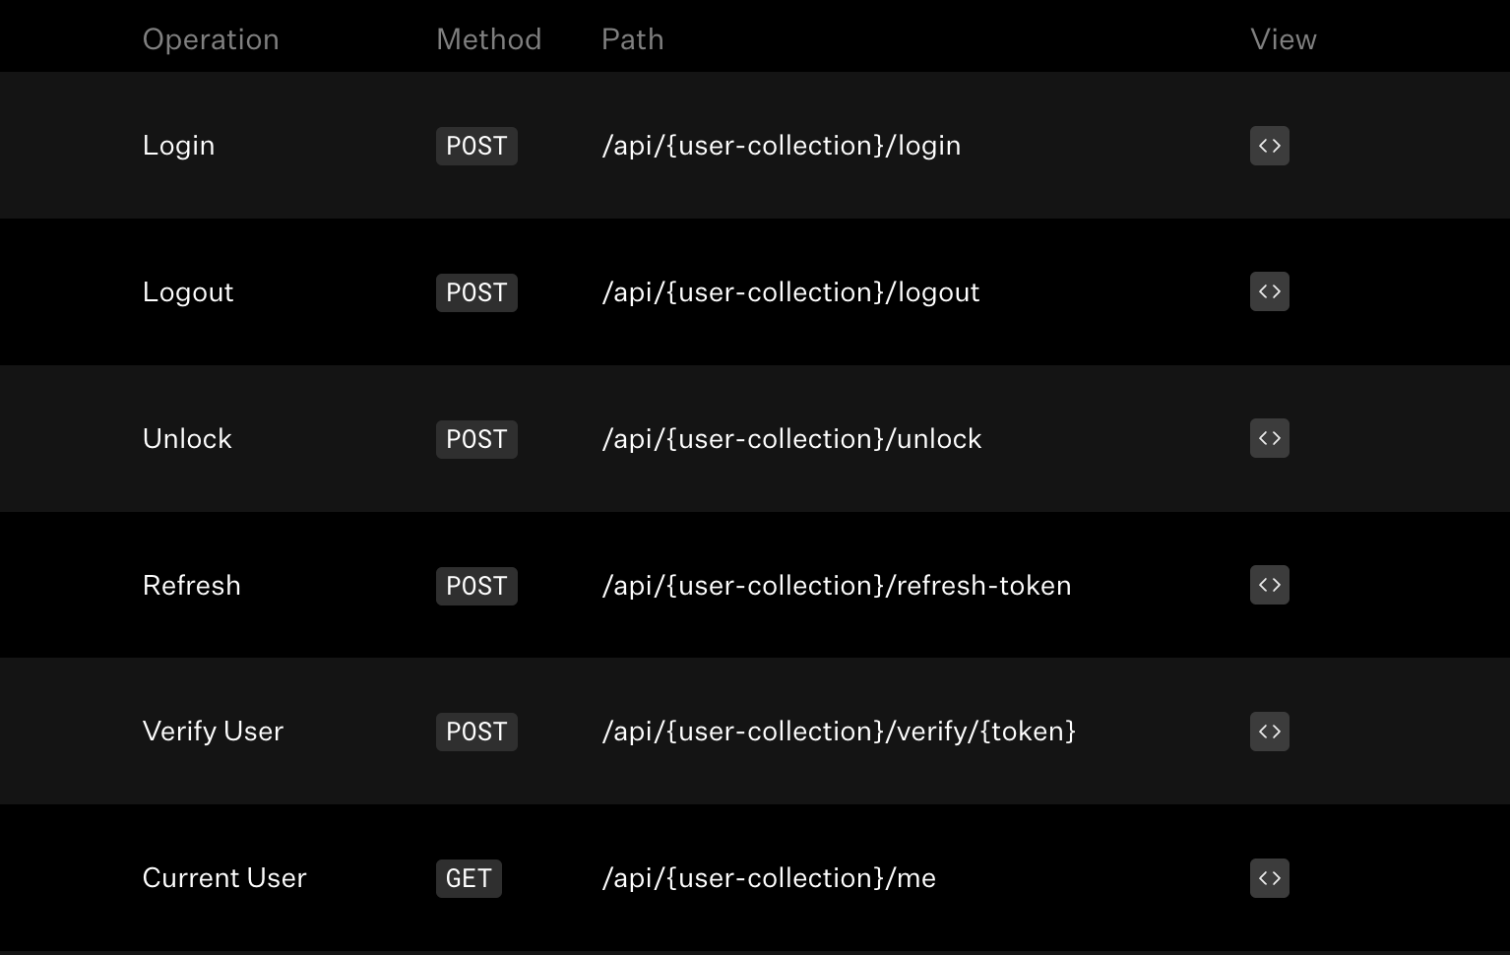Open the code view for Login
This screenshot has width=1510, height=955.
point(1269,145)
